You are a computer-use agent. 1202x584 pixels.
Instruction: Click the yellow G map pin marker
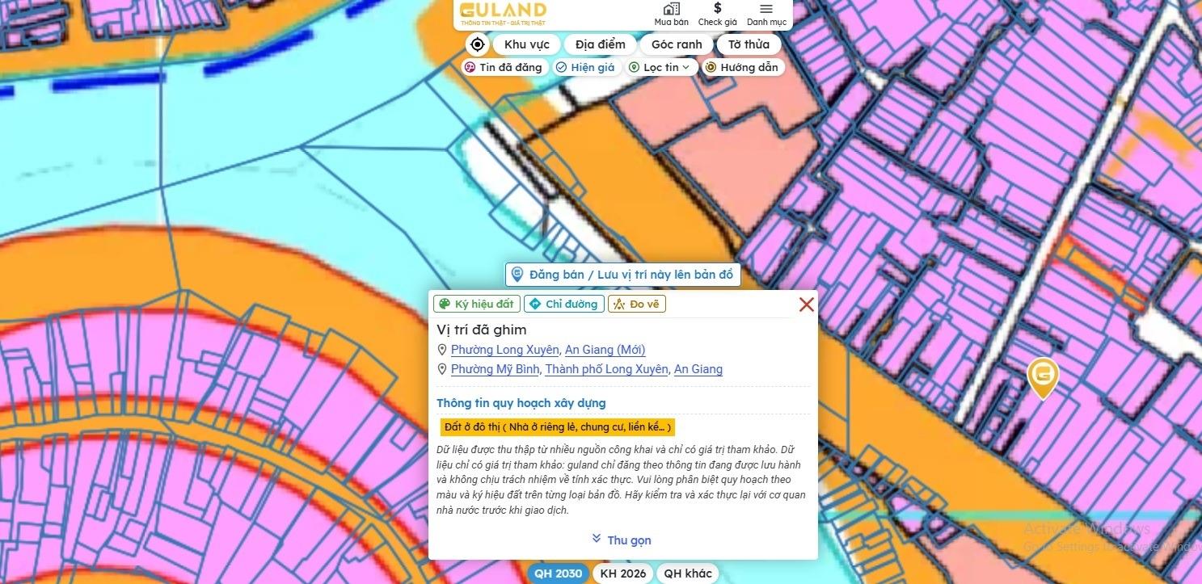(x=1043, y=377)
